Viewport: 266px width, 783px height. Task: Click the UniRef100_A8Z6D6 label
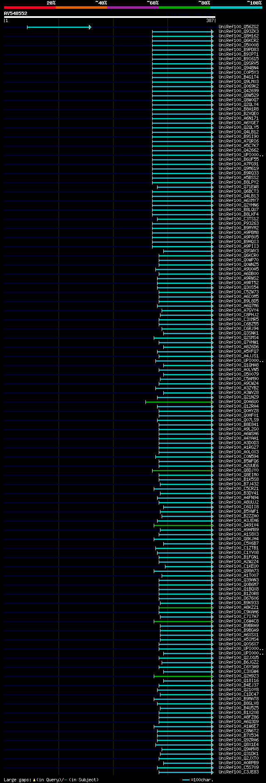pyautogui.click(x=239, y=347)
